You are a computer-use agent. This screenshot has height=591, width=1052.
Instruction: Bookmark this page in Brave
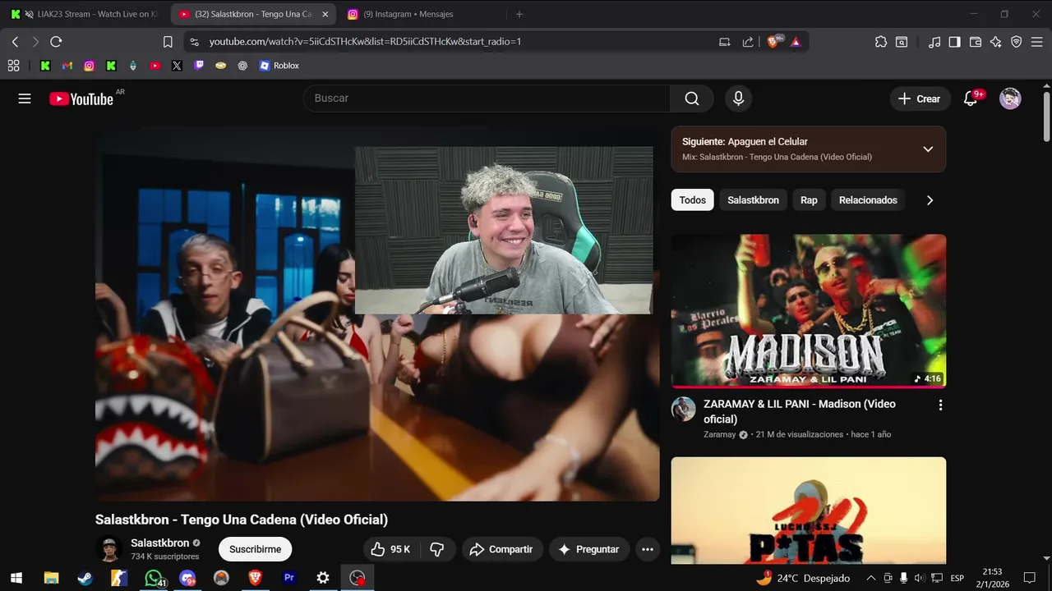[x=168, y=41]
